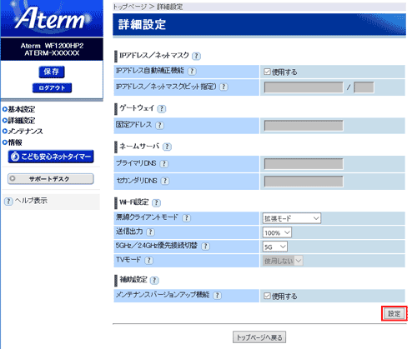Open help icon beside セカンダリDNS
Viewport: 417px width, 349px height.
click(x=165, y=181)
